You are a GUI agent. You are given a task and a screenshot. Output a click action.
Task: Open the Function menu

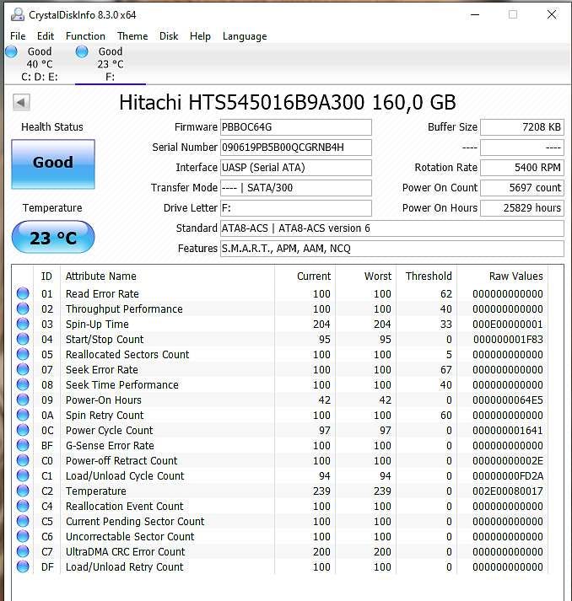click(85, 36)
